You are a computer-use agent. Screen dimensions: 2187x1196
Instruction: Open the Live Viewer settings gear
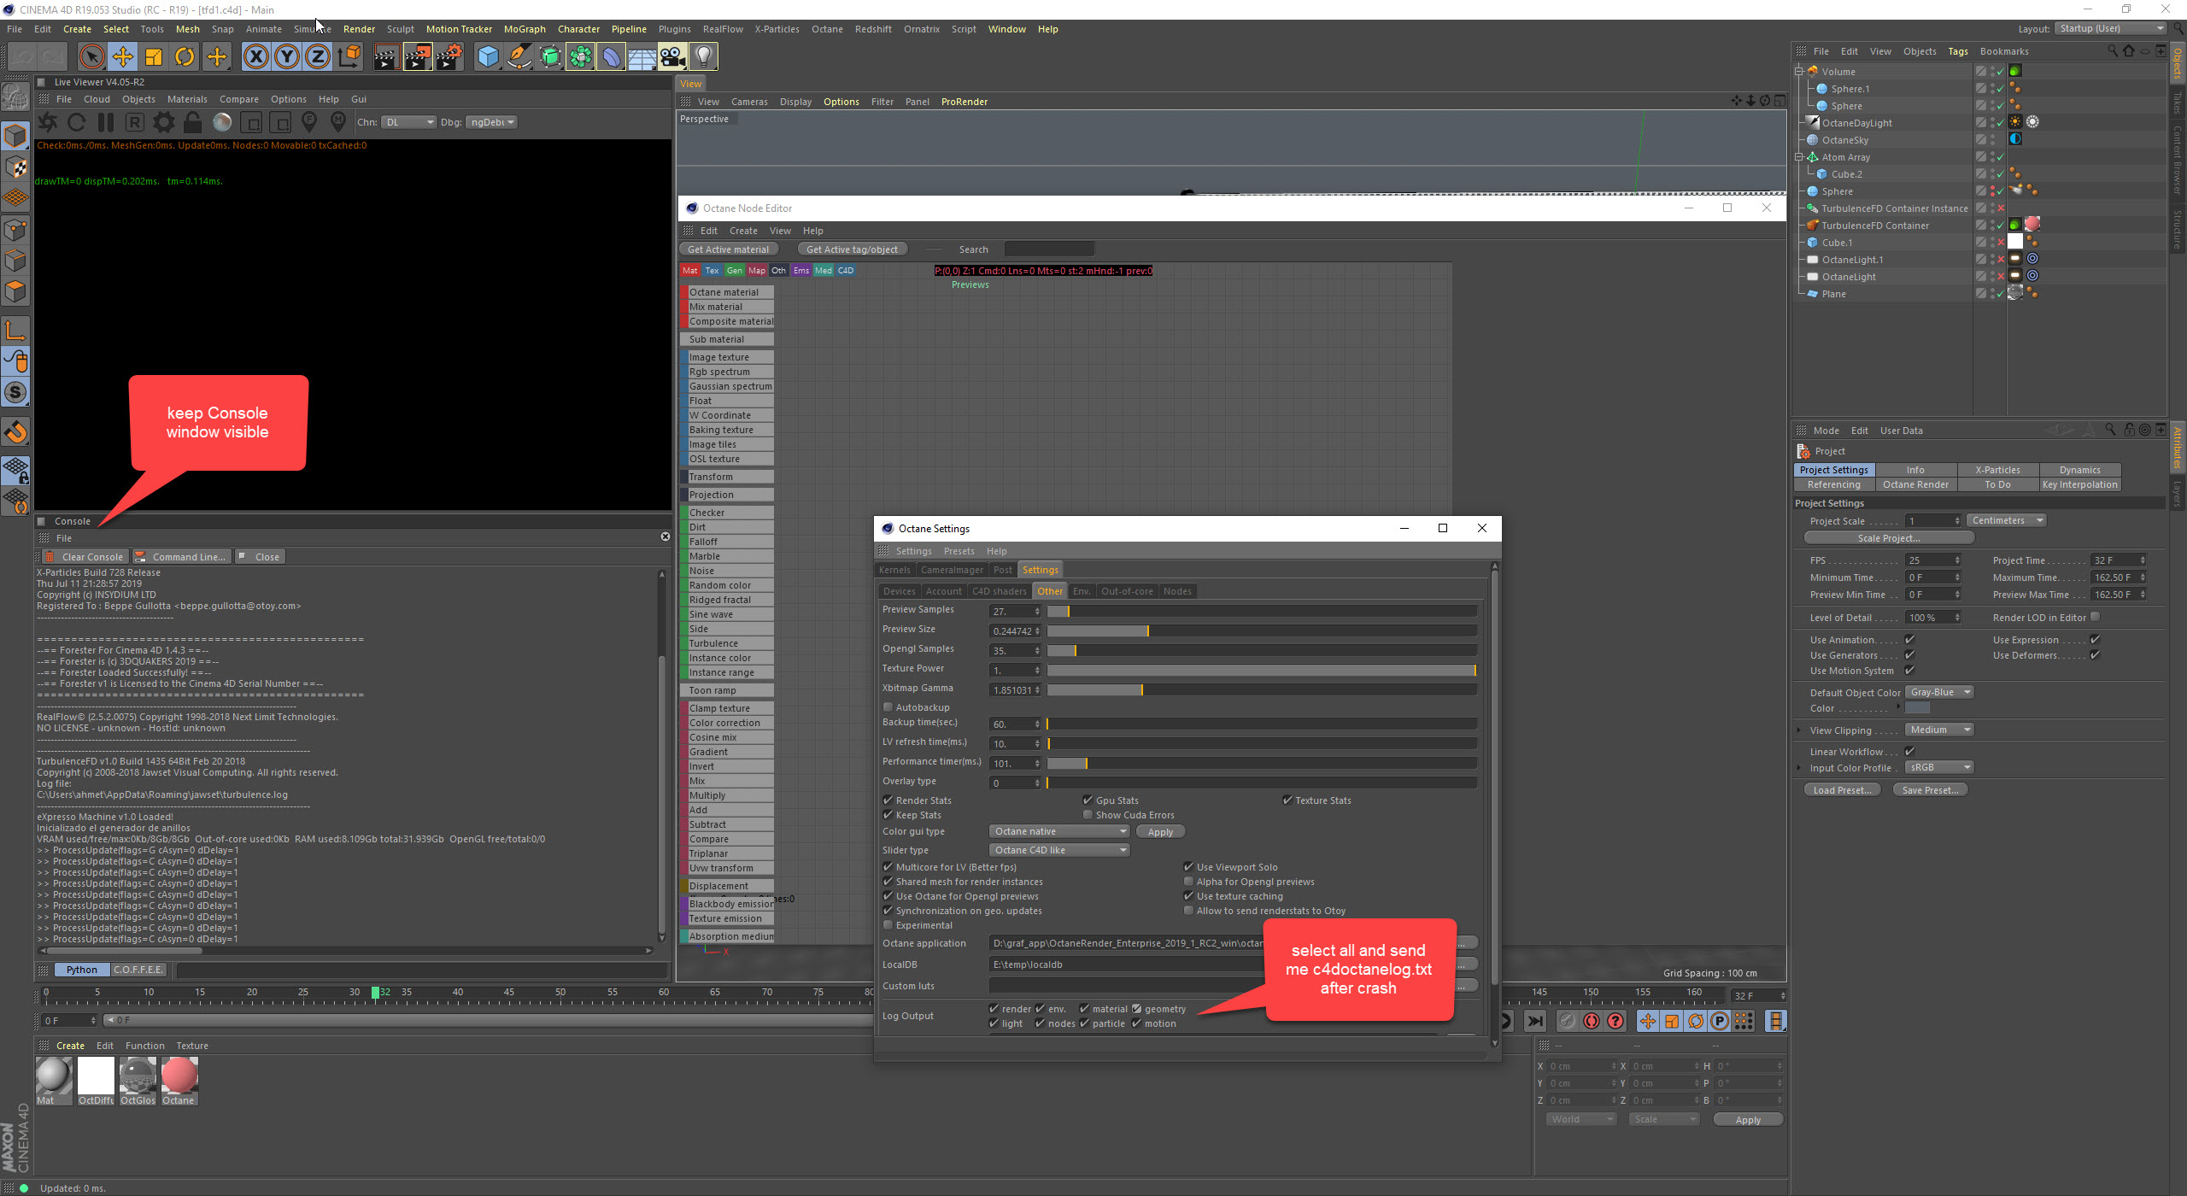(163, 122)
